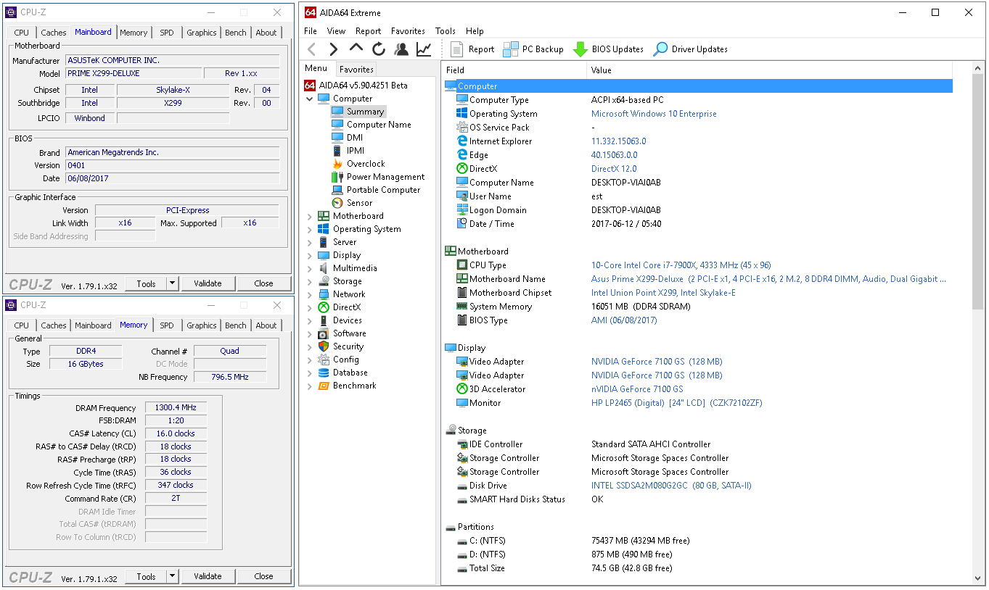Expand the Storage tree node
Image resolution: width=989 pixels, height=590 pixels.
310,281
